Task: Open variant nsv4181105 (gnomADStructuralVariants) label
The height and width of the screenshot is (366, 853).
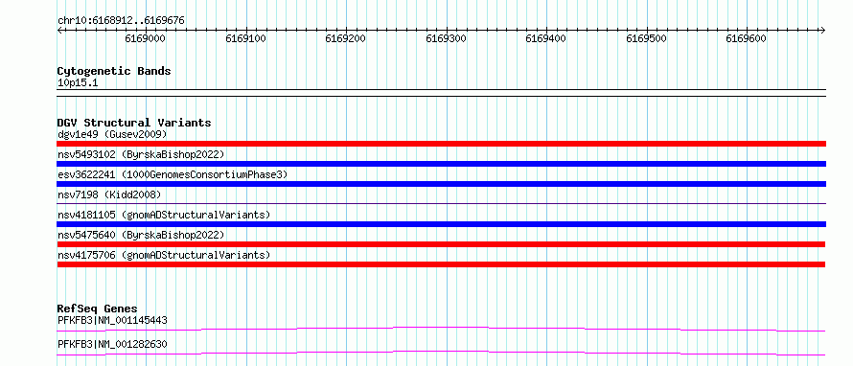Action: pyautogui.click(x=164, y=215)
